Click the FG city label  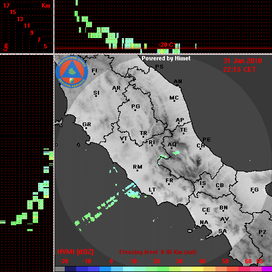255,190
